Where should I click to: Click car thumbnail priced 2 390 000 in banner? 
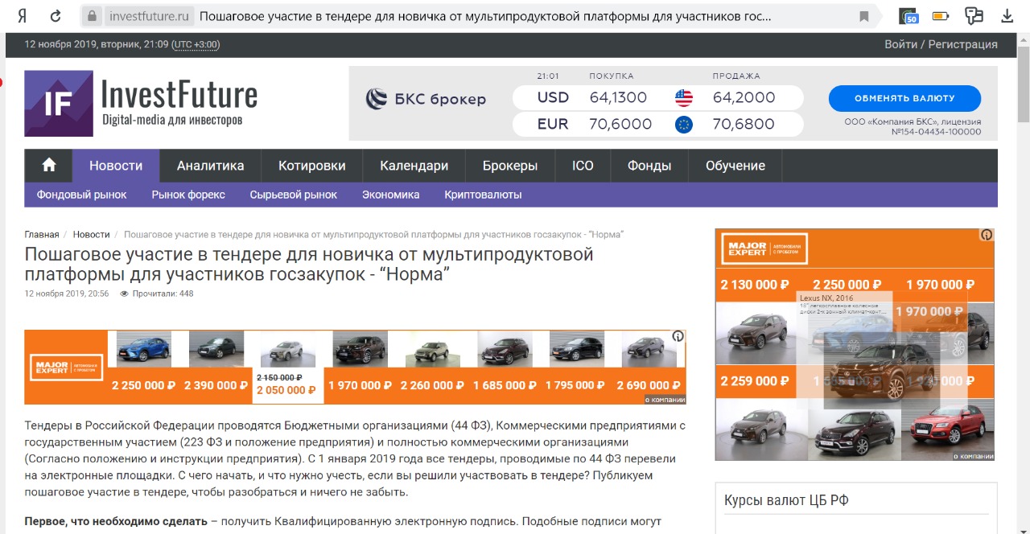[216, 350]
